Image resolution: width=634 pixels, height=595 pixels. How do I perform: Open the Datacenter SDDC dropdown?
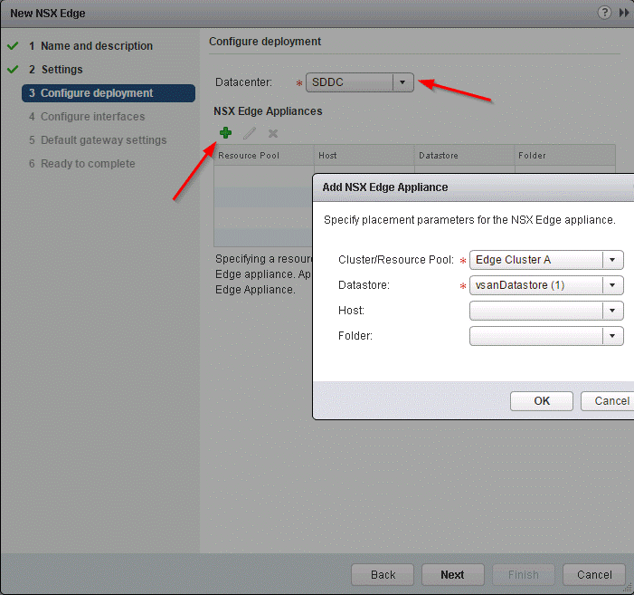(x=402, y=82)
